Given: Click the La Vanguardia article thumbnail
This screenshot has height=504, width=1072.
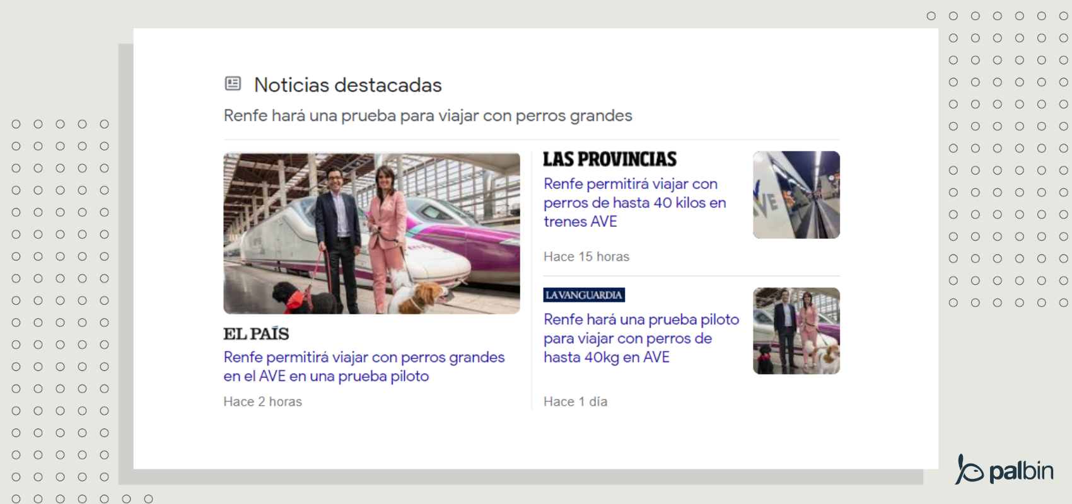Looking at the screenshot, I should (x=796, y=331).
